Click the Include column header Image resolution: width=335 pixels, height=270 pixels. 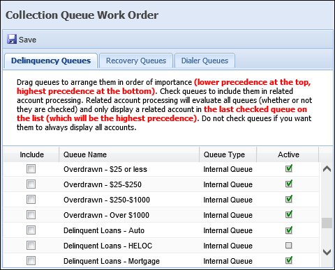point(31,154)
